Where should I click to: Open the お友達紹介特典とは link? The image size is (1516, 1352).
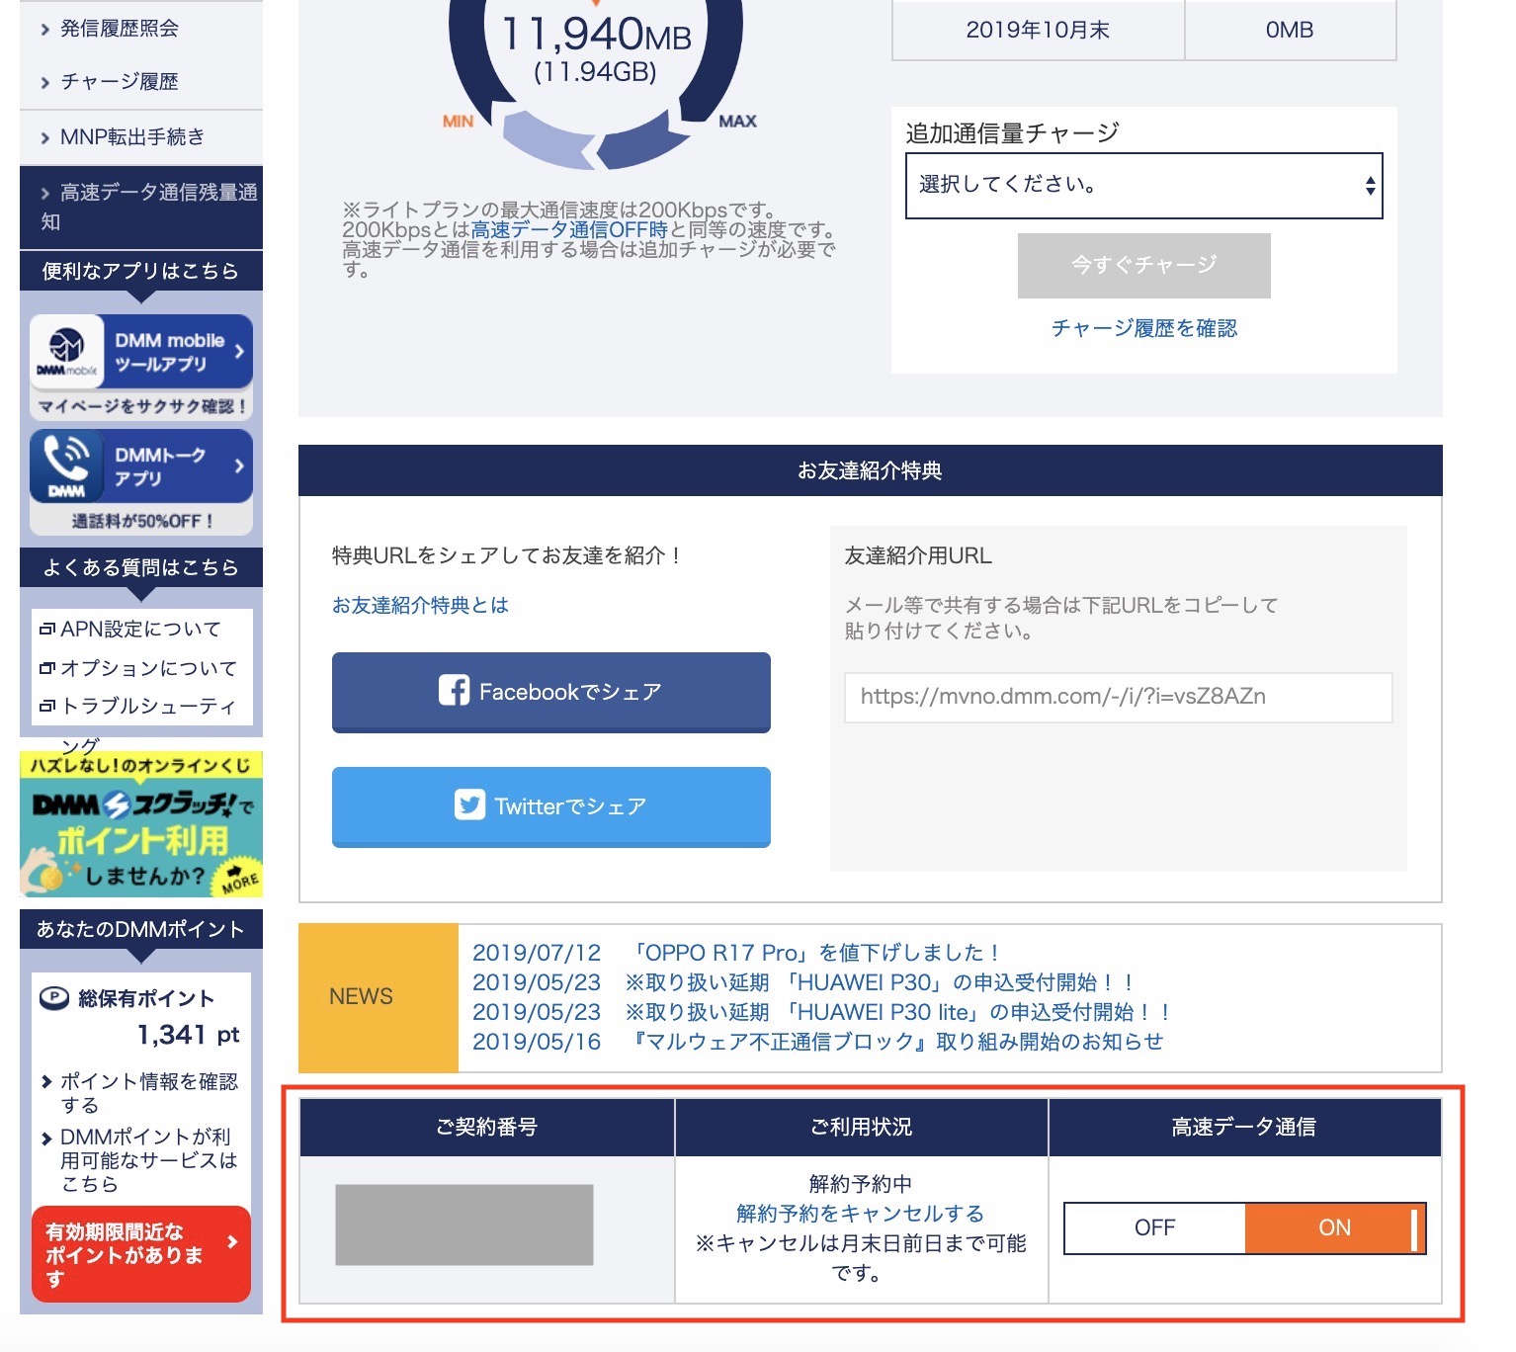(x=419, y=605)
